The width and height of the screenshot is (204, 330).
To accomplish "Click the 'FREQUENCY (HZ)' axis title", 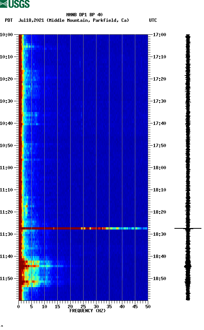I will coord(88,311).
